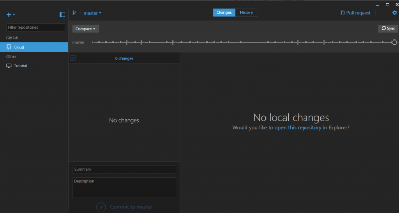Image resolution: width=399 pixels, height=213 pixels.
Task: Click the checkmark circle icon near Commit
Action: 101,207
